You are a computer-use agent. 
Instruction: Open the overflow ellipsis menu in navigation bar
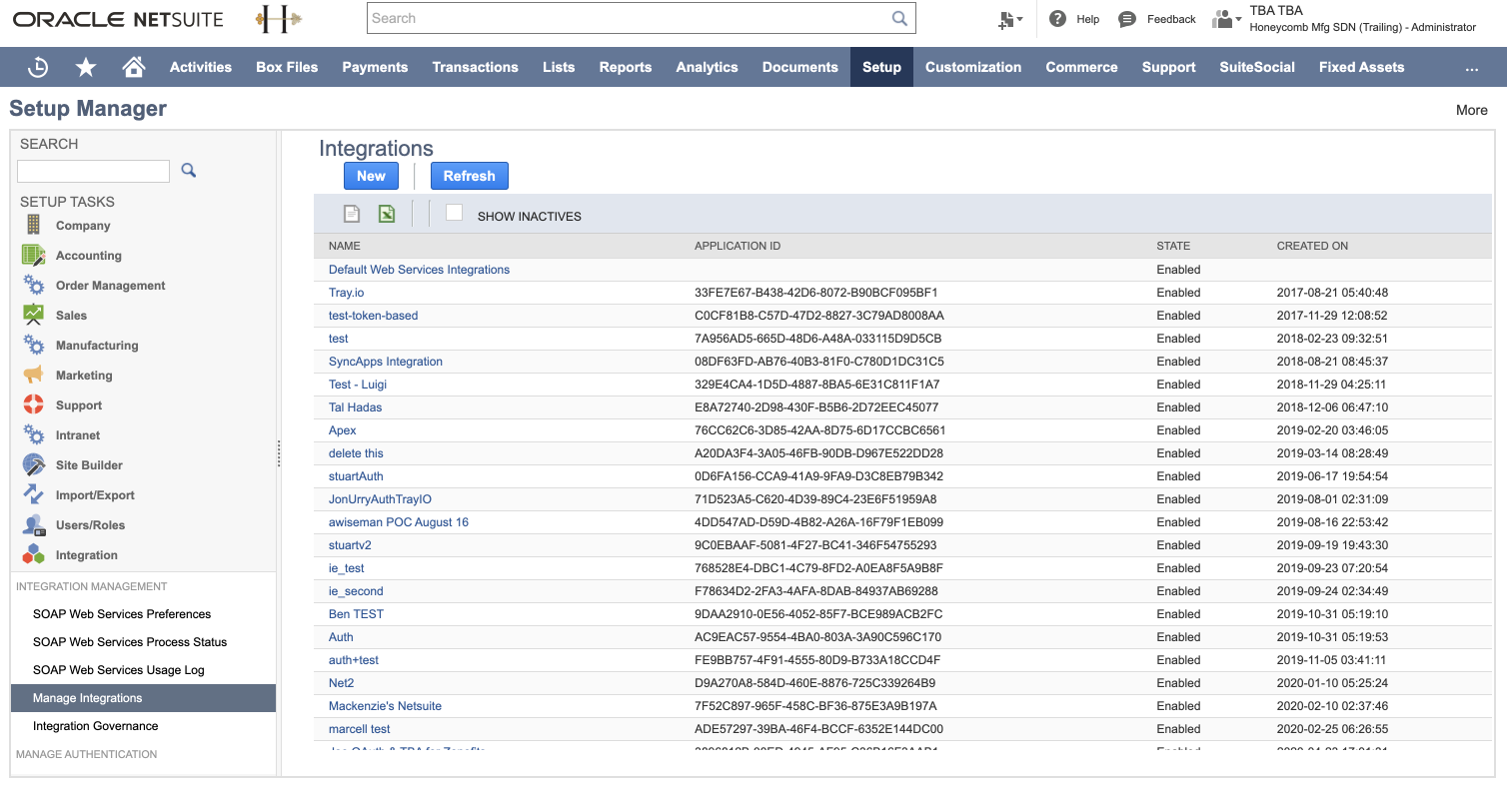1472,67
